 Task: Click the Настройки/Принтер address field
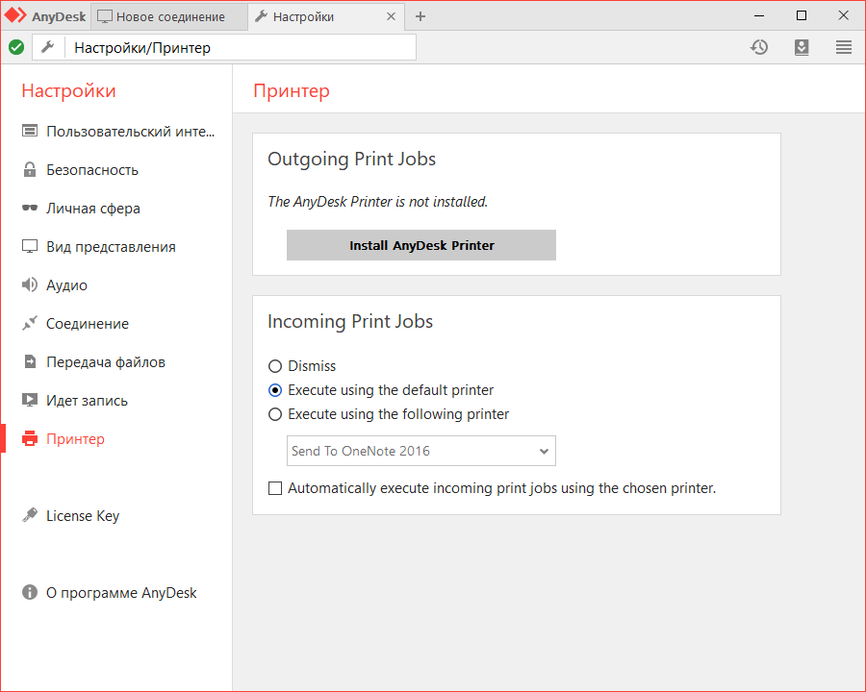pos(241,47)
